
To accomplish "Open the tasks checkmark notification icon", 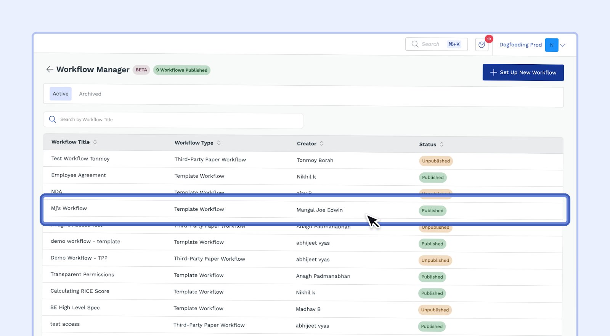I will click(482, 45).
